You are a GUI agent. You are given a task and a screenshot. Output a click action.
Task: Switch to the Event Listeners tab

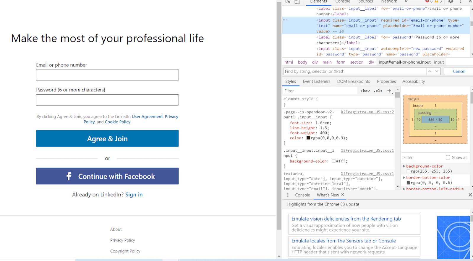click(316, 81)
